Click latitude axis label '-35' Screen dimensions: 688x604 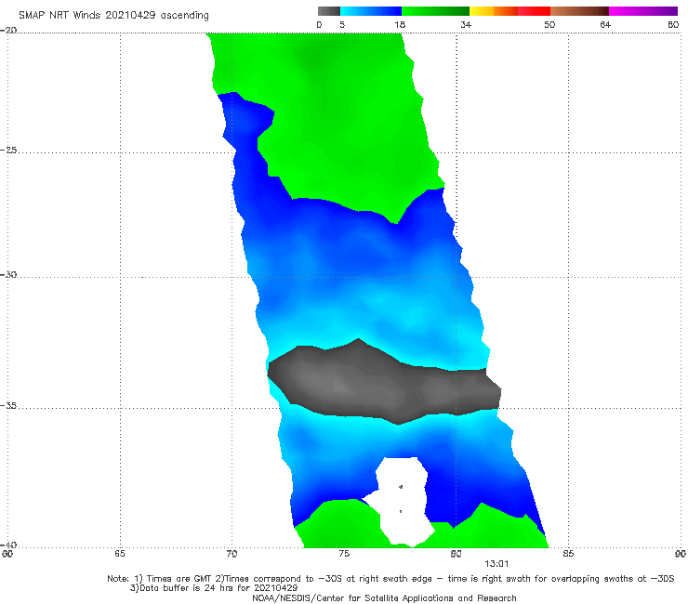pos(8,406)
